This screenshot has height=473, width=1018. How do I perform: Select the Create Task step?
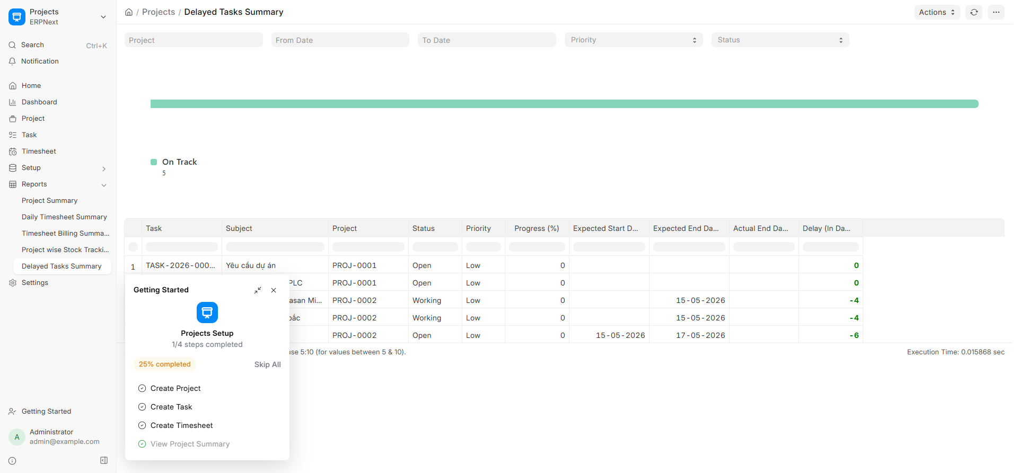tap(171, 407)
